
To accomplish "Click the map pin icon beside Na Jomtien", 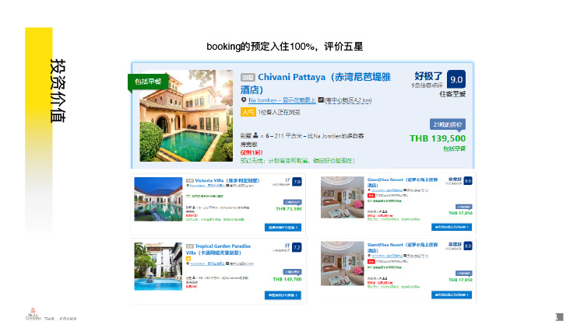I will coord(244,100).
